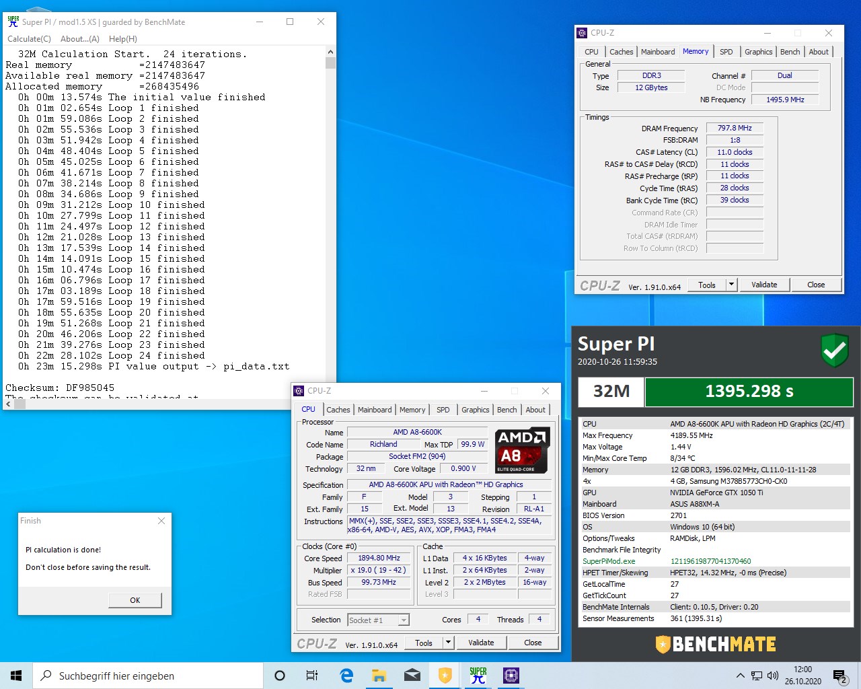Select the Caches tab in the Memory CPU-Z window
The width and height of the screenshot is (861, 689).
click(x=622, y=52)
